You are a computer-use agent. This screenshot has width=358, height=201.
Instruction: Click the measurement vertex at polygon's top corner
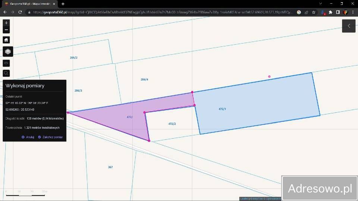pyautogui.click(x=192, y=92)
